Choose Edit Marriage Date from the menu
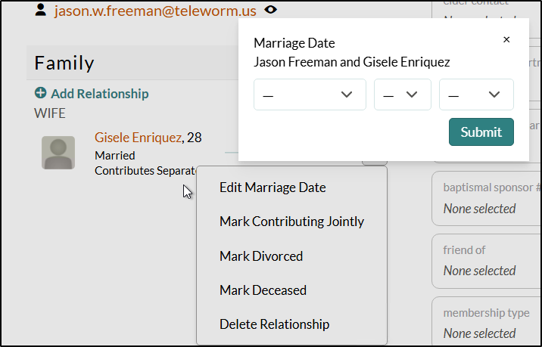This screenshot has height=347, width=542. pos(273,187)
